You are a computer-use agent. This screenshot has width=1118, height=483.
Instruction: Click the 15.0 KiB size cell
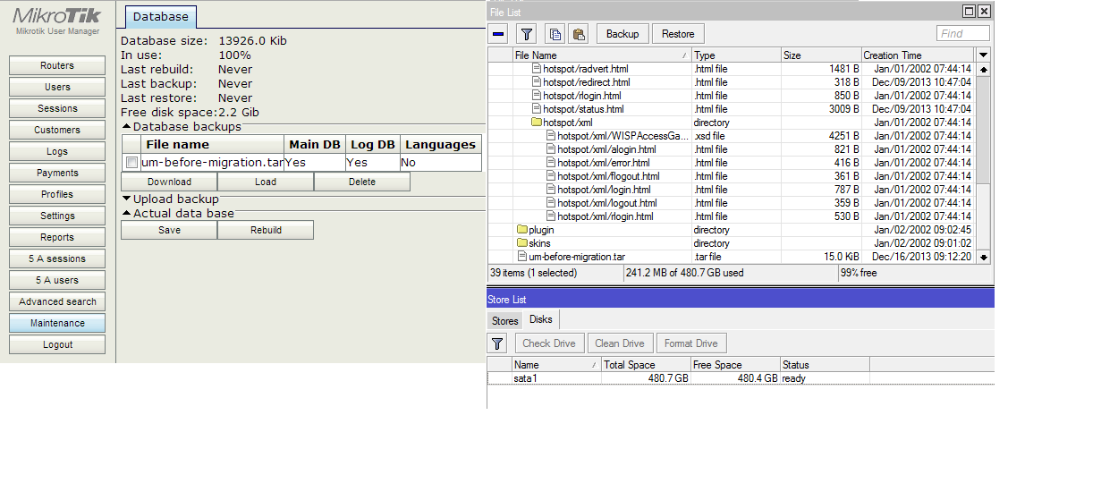[821, 257]
